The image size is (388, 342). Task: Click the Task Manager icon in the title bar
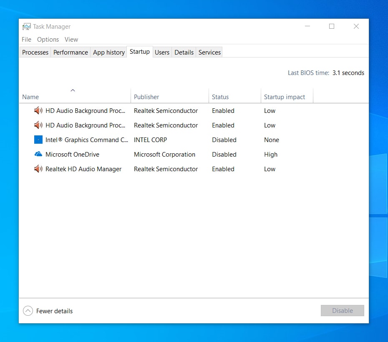[26, 26]
